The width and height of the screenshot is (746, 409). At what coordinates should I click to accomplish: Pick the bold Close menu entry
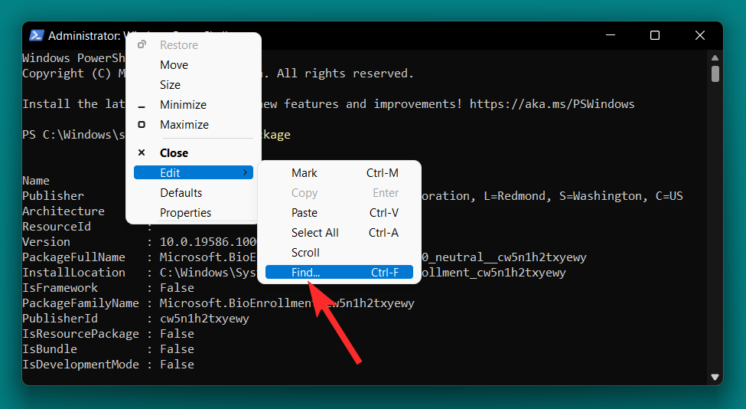[x=174, y=153]
